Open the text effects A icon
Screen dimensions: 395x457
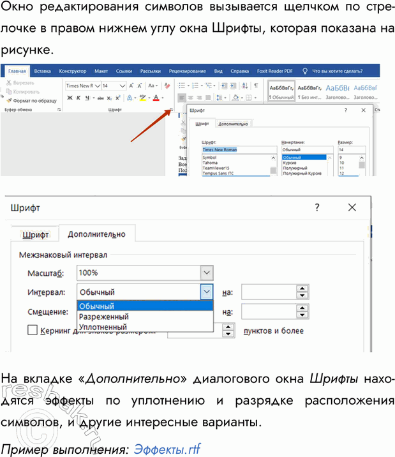pos(130,98)
